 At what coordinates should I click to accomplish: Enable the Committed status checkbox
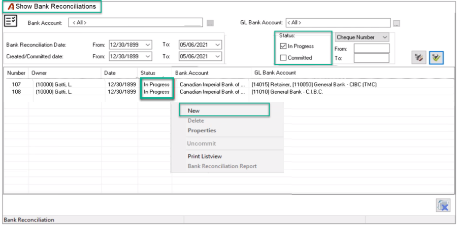[283, 58]
